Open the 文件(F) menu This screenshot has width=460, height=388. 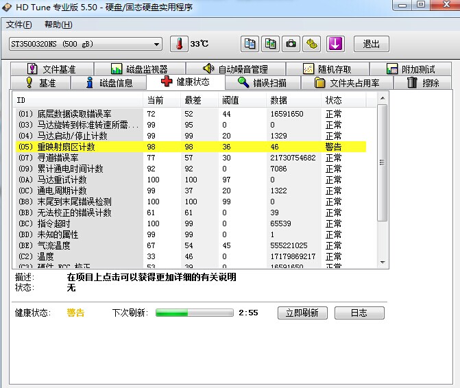(19, 25)
